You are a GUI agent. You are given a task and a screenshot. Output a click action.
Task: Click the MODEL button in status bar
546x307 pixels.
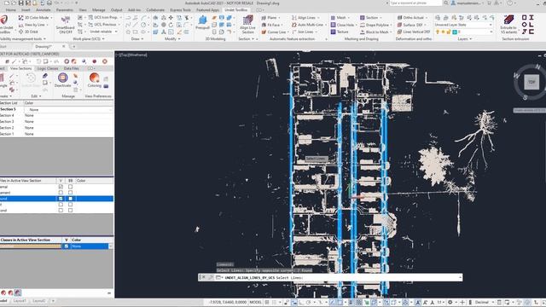255,302
